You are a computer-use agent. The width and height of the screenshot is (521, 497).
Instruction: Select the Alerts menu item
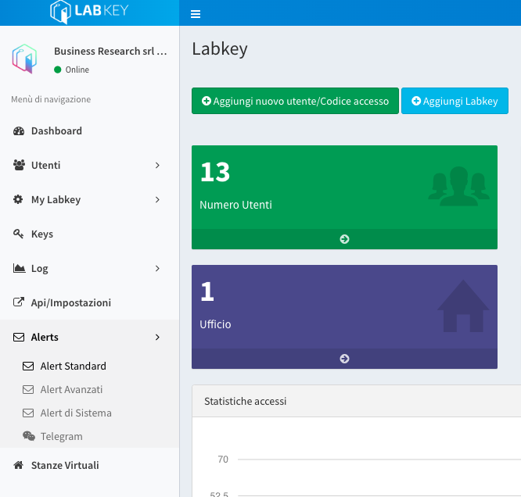(90, 337)
